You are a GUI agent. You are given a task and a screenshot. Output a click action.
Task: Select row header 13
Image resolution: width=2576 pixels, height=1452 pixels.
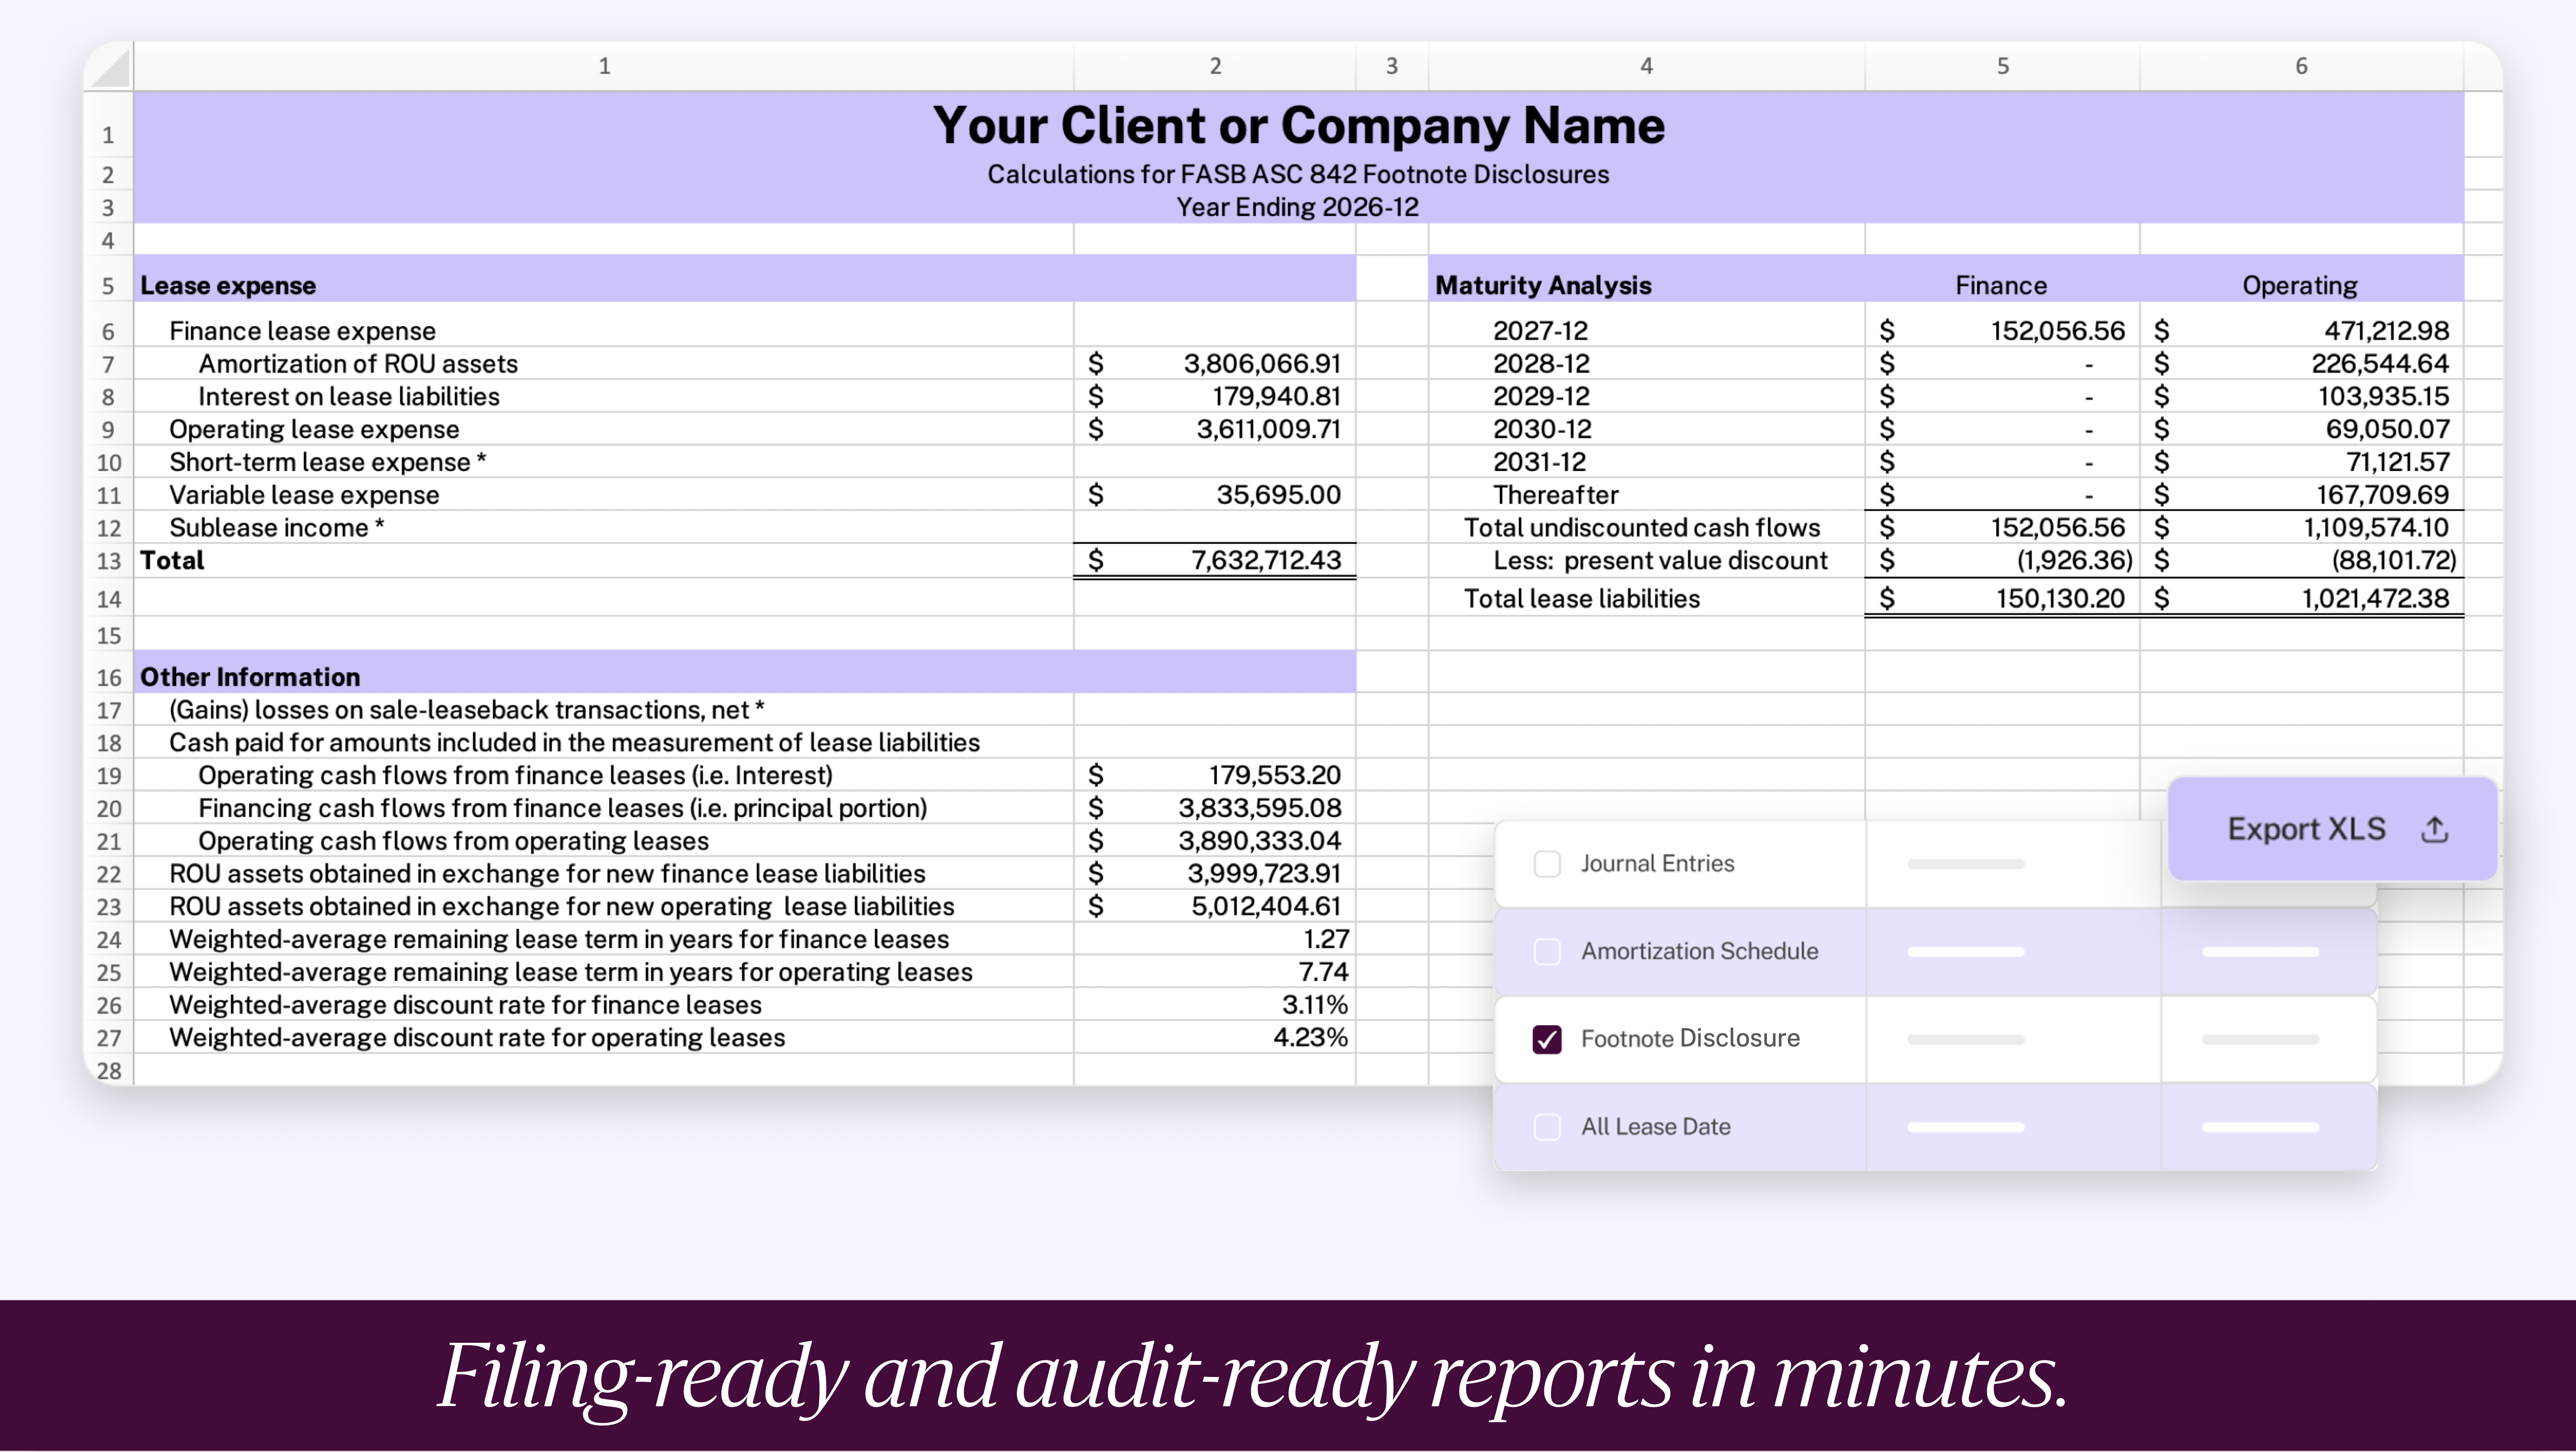[x=108, y=562]
